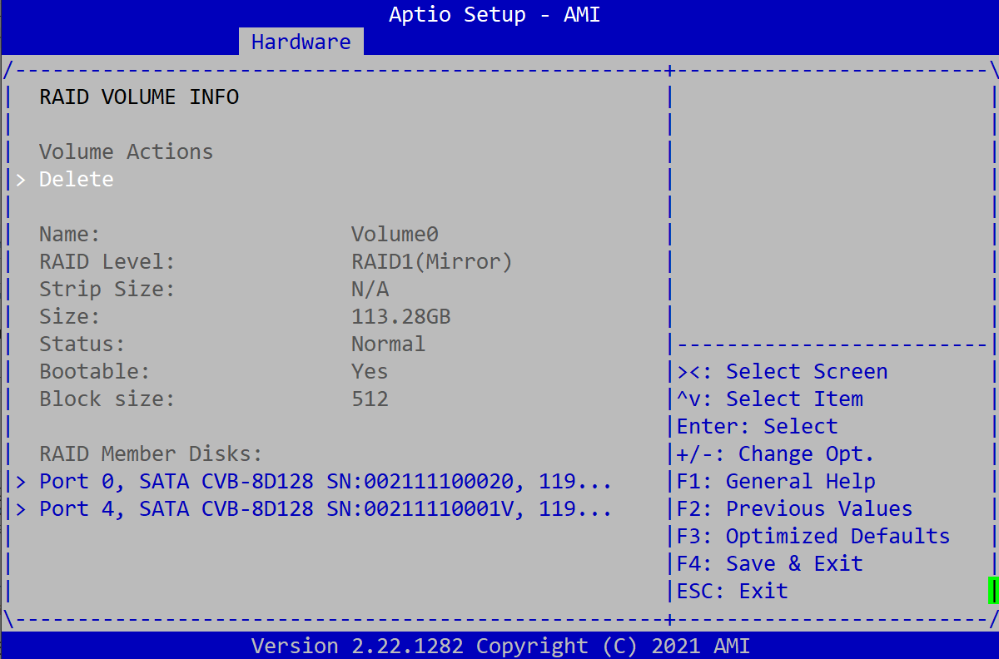
Task: Click the arrow beside Port 4 disk
Action: tap(21, 508)
